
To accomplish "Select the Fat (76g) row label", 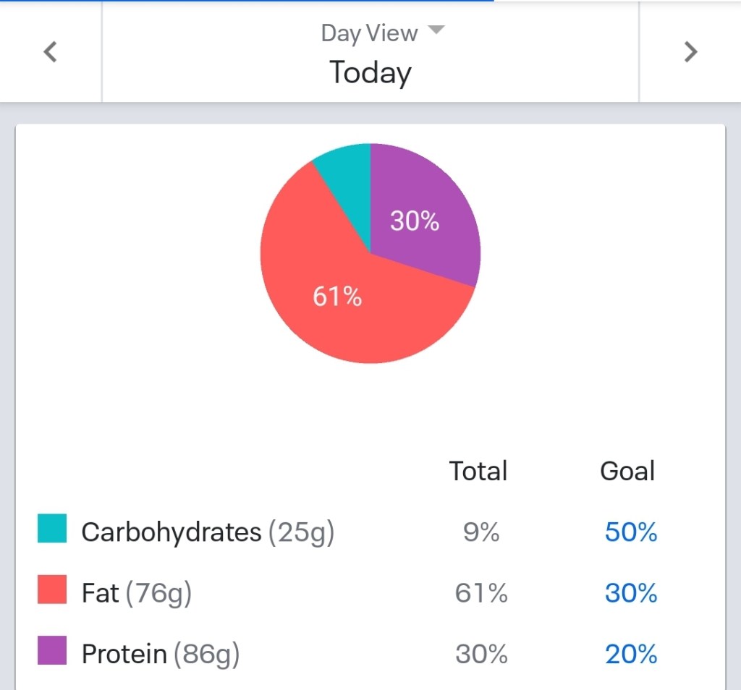I will coord(137,594).
